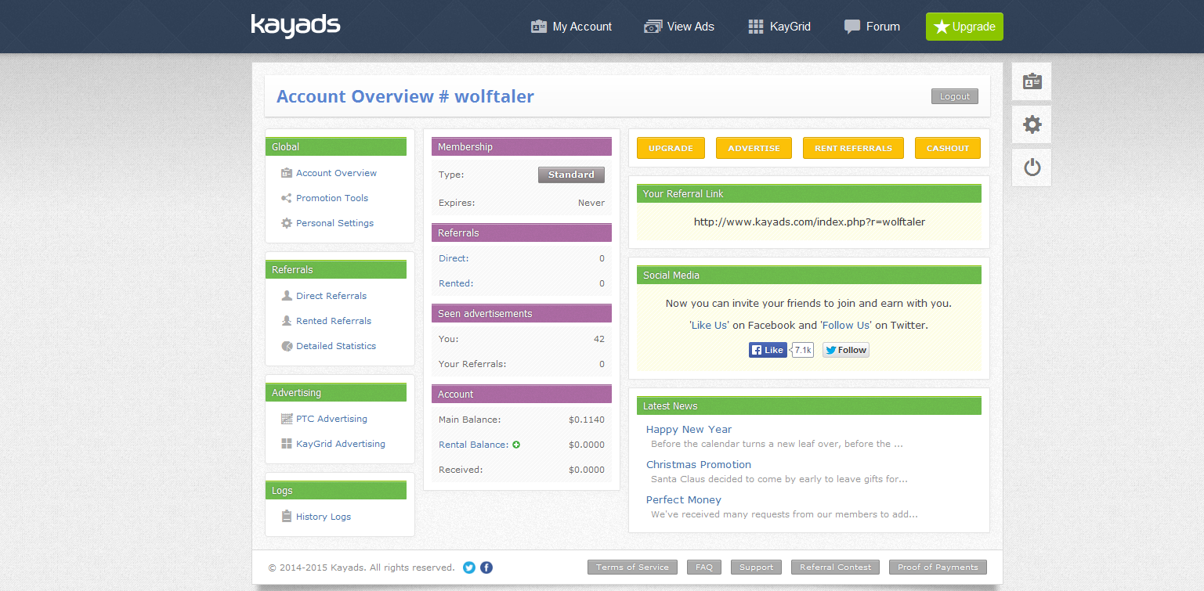Viewport: 1204px width, 591px height.
Task: Click the Personal Settings gear icon
Action: point(287,223)
